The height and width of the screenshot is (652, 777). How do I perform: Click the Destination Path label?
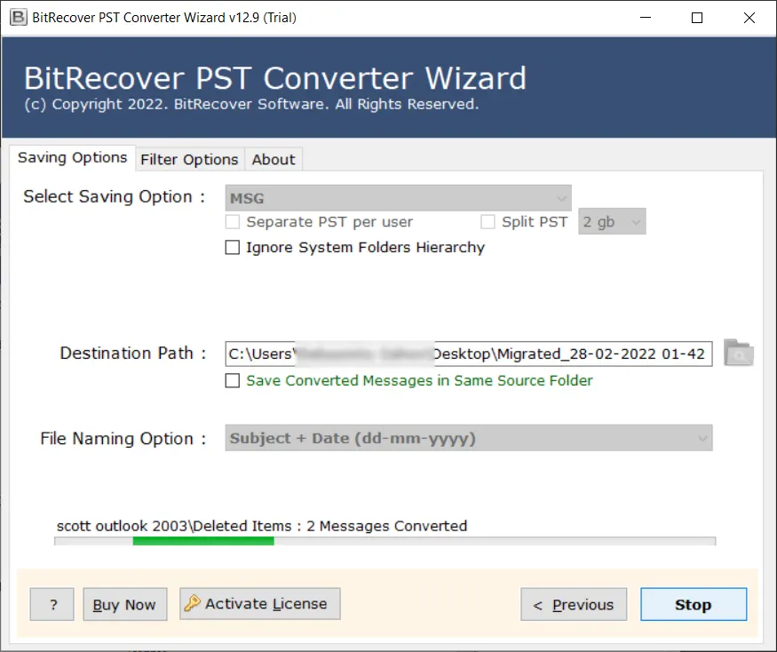133,353
